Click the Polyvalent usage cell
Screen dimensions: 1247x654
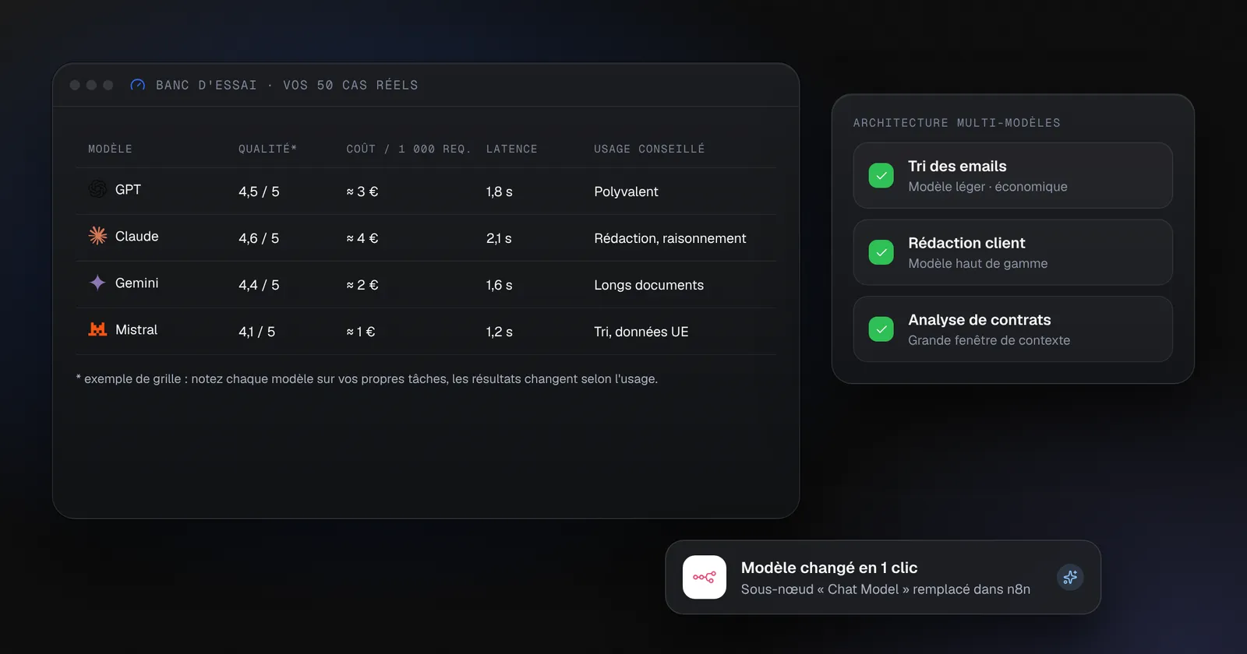[x=626, y=192]
